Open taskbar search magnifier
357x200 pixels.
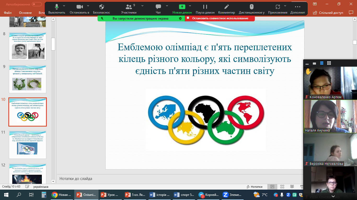click(x=19, y=195)
